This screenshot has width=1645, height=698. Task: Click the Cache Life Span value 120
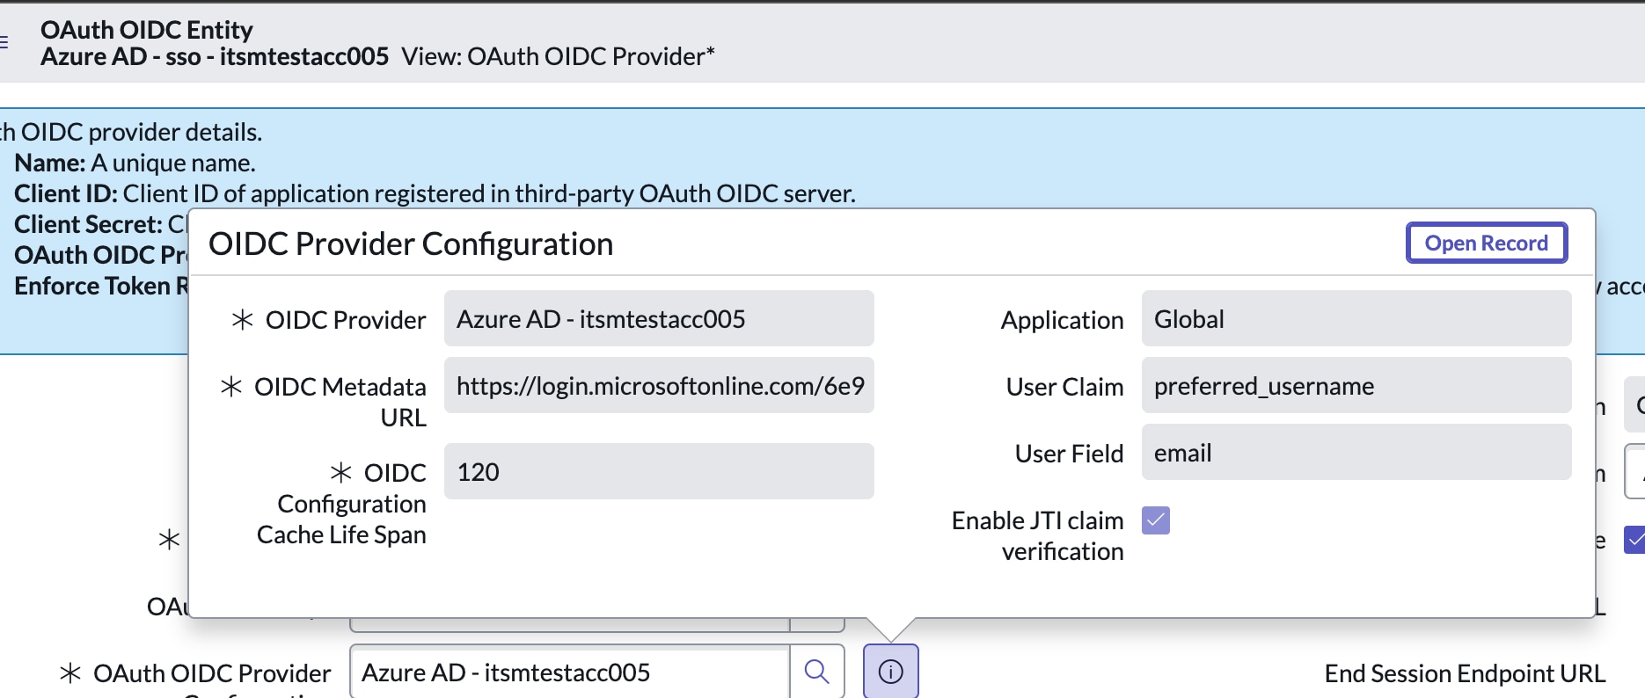point(659,471)
